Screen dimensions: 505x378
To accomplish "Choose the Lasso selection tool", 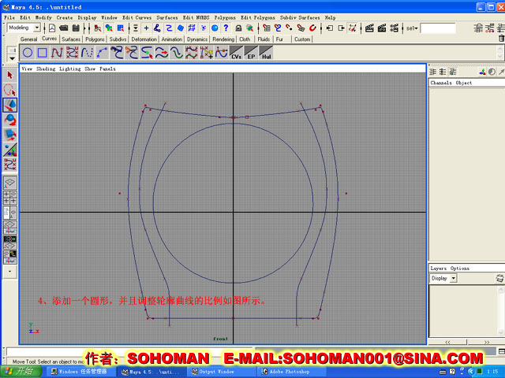I will (9, 90).
